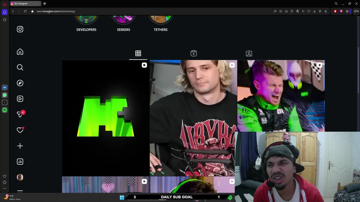This screenshot has width=360, height=202.
Task: Open the Search tabs magnifier in title bar
Action: [x=336, y=4]
